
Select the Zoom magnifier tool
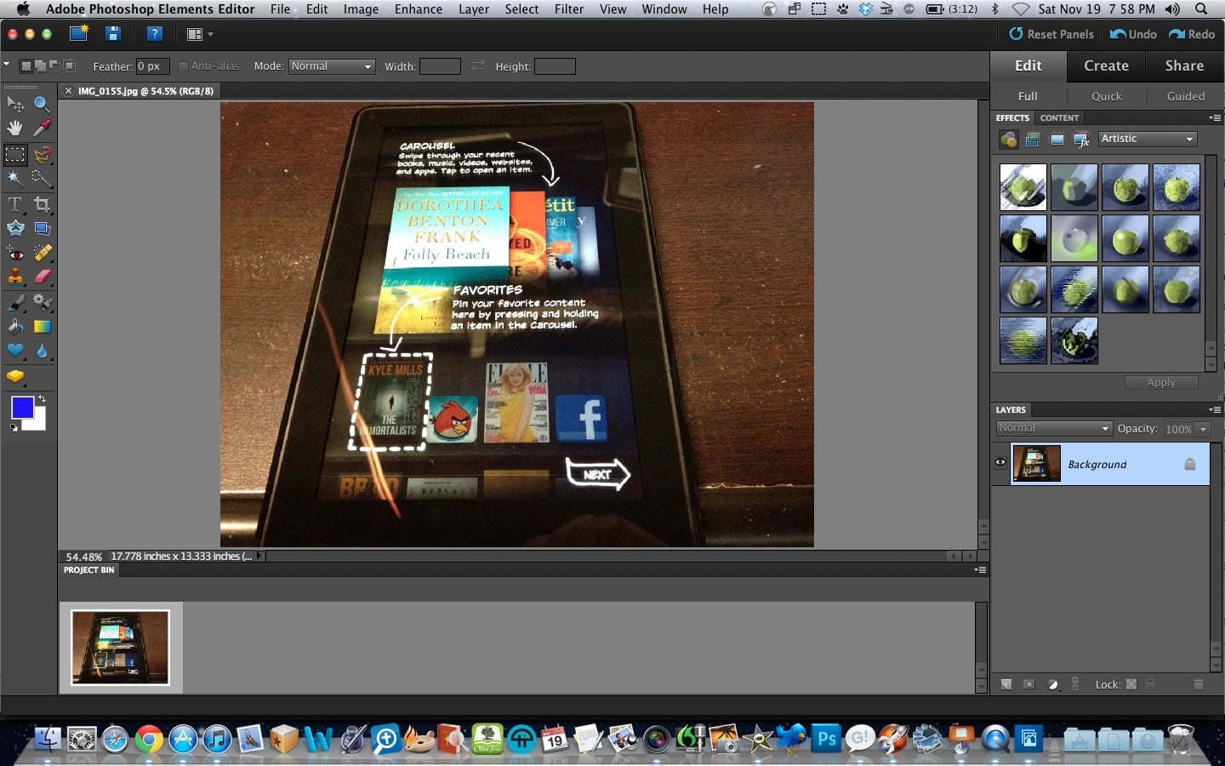42,104
